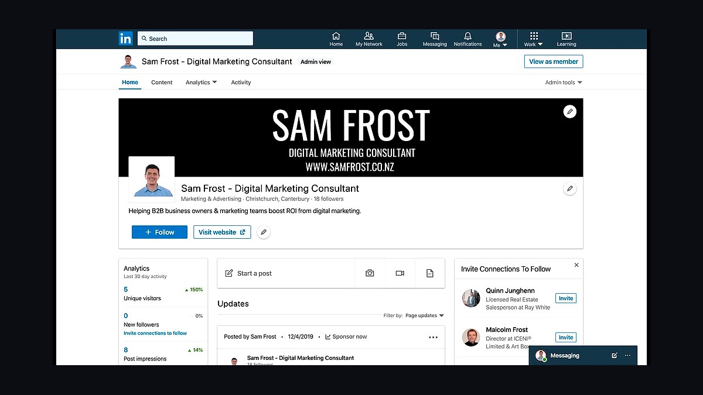Click Malcolm Frost's name
The width and height of the screenshot is (703, 395).
point(507,330)
